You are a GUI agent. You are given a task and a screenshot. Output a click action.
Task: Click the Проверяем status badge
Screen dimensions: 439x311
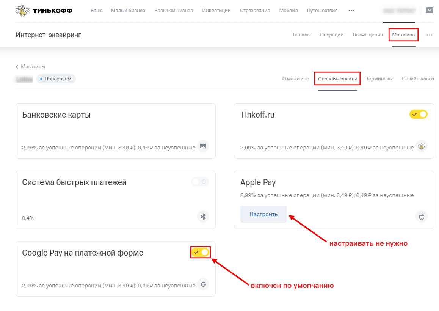[x=56, y=79]
